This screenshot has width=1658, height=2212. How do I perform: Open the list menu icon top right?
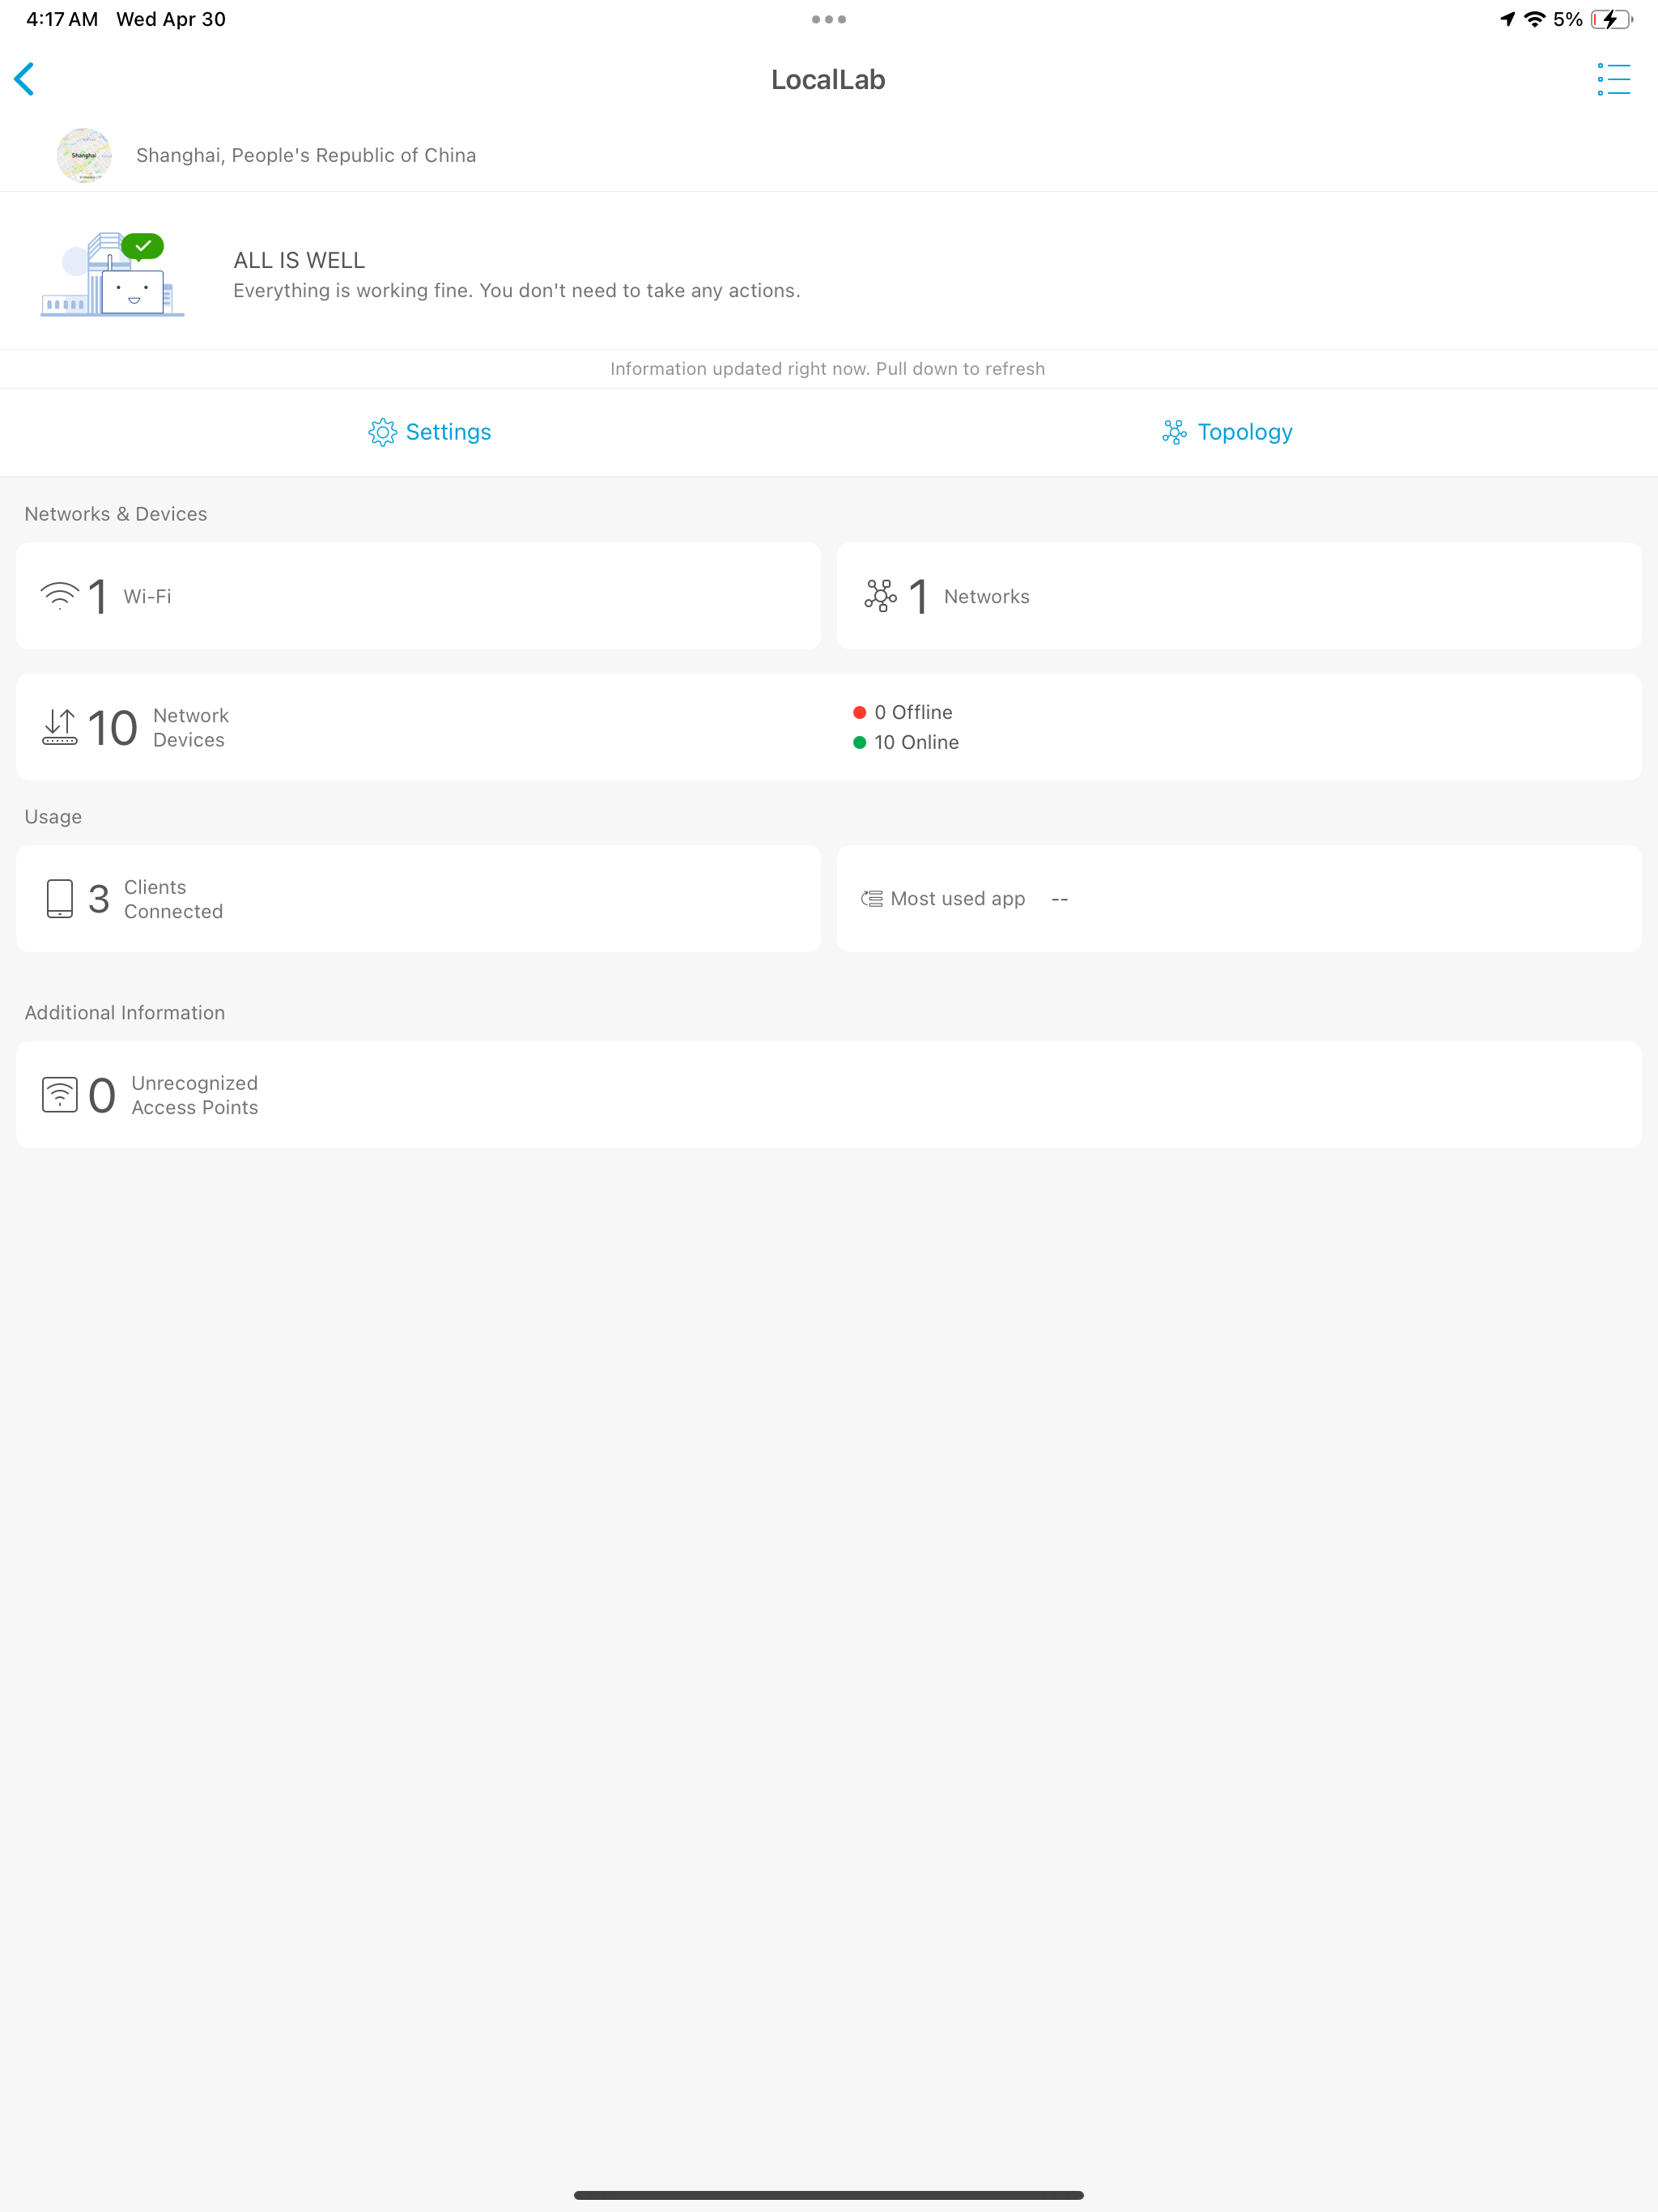tap(1613, 79)
